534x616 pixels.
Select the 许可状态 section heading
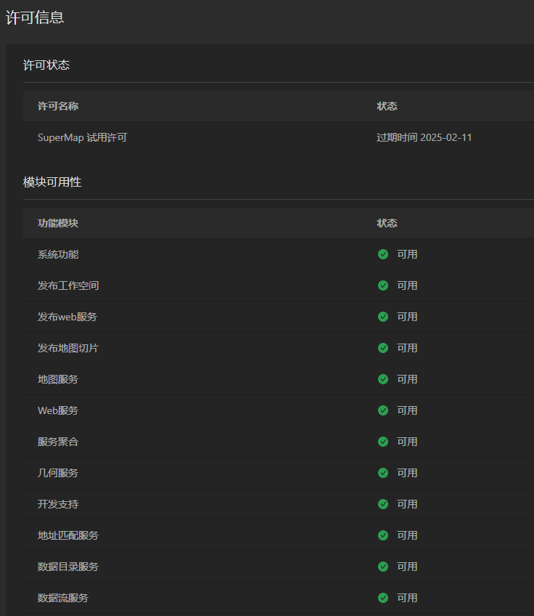(46, 65)
